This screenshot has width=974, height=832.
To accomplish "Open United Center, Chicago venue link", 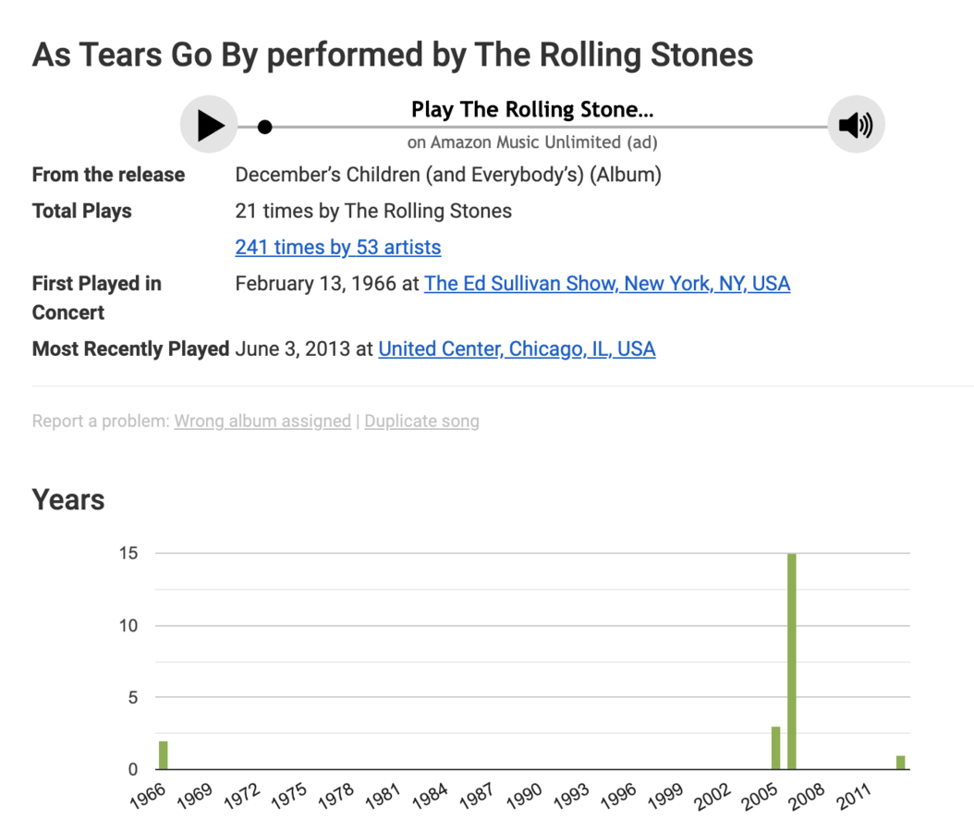I will click(517, 349).
